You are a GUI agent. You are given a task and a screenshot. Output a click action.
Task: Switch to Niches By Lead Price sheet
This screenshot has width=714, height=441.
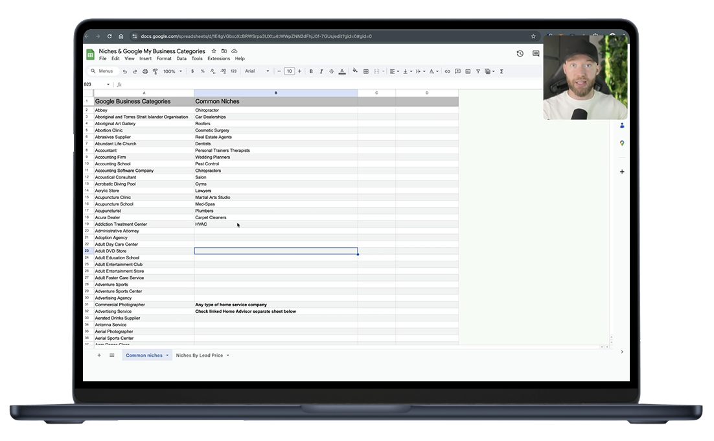pyautogui.click(x=200, y=355)
